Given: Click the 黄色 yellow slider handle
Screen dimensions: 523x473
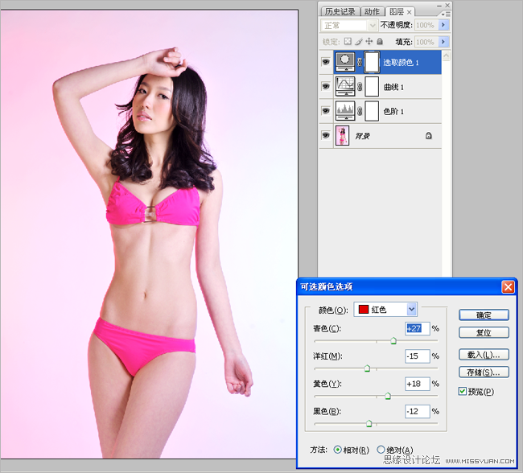Looking at the screenshot, I should pyautogui.click(x=388, y=396).
